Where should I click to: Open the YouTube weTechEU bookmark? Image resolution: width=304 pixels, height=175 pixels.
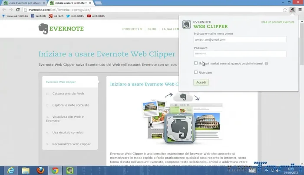coord(96,16)
